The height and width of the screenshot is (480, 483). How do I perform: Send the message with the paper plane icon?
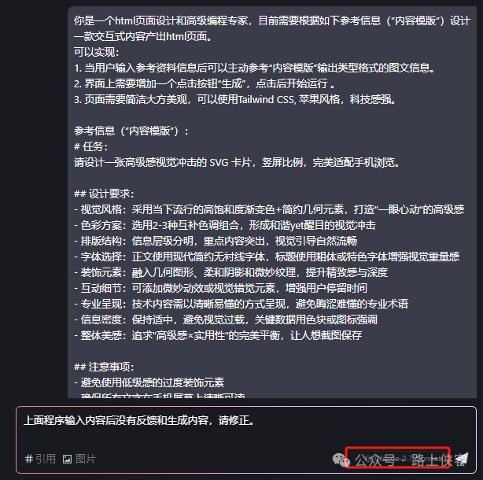pyautogui.click(x=461, y=459)
